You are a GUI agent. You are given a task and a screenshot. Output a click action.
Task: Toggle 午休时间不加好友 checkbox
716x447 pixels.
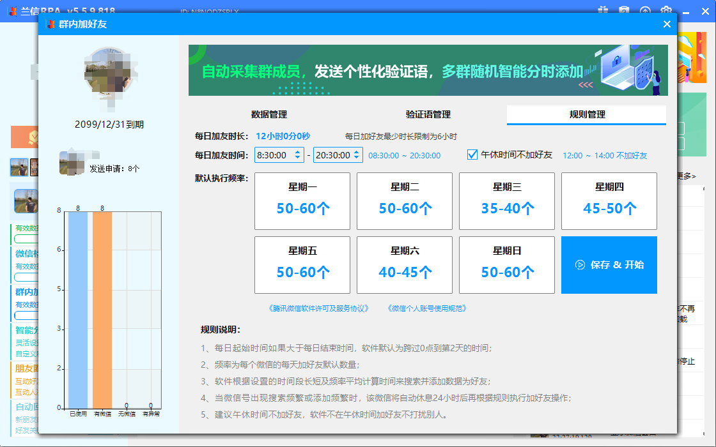[x=473, y=155]
